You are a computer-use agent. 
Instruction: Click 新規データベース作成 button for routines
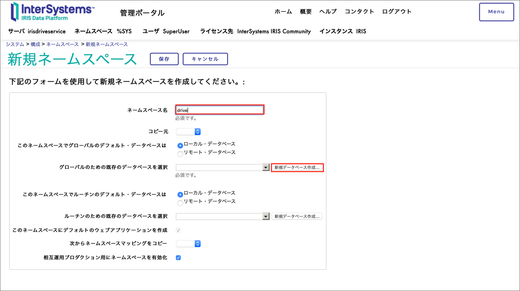pos(297,216)
